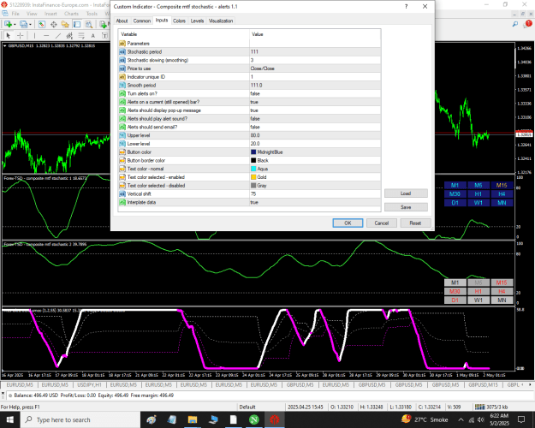Toggle H1 button in gray timeframe panel
Viewport: 535px width, 428px height.
point(479,292)
